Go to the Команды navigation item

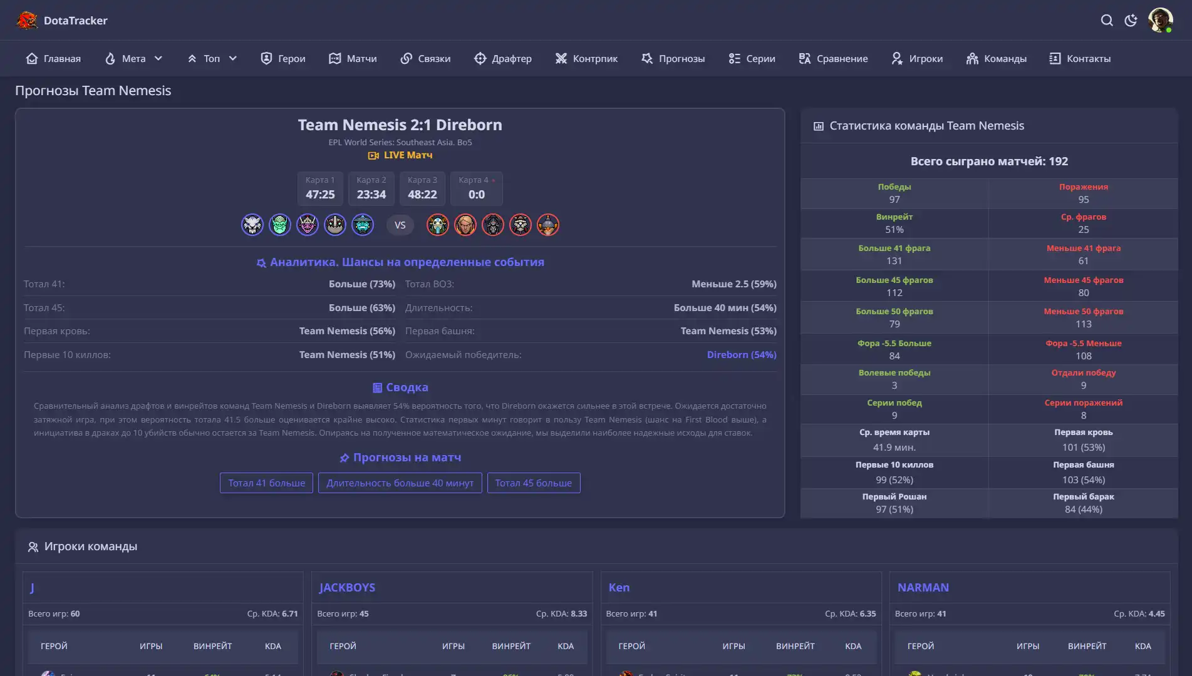pos(997,58)
